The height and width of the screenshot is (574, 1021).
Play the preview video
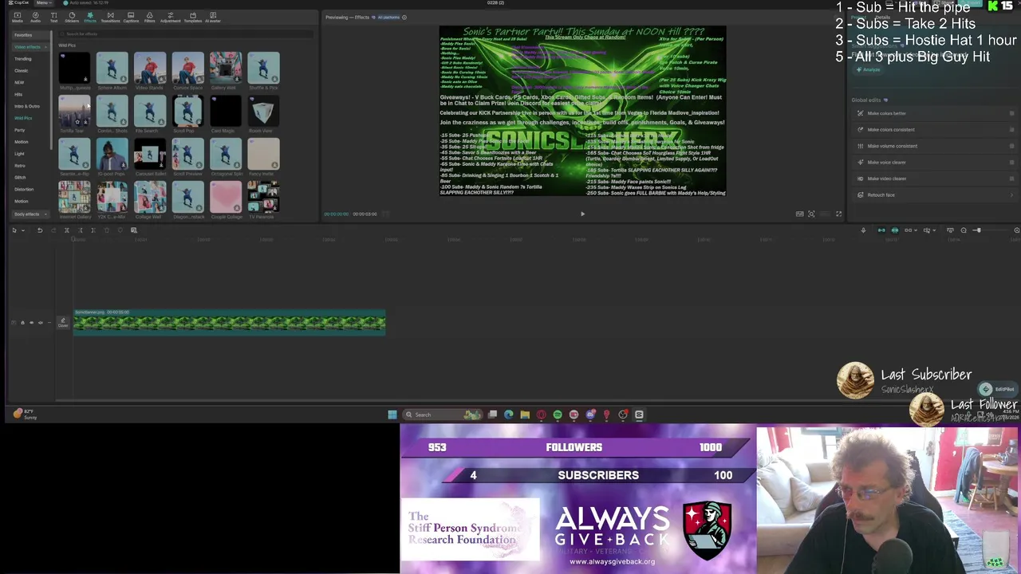click(x=582, y=214)
